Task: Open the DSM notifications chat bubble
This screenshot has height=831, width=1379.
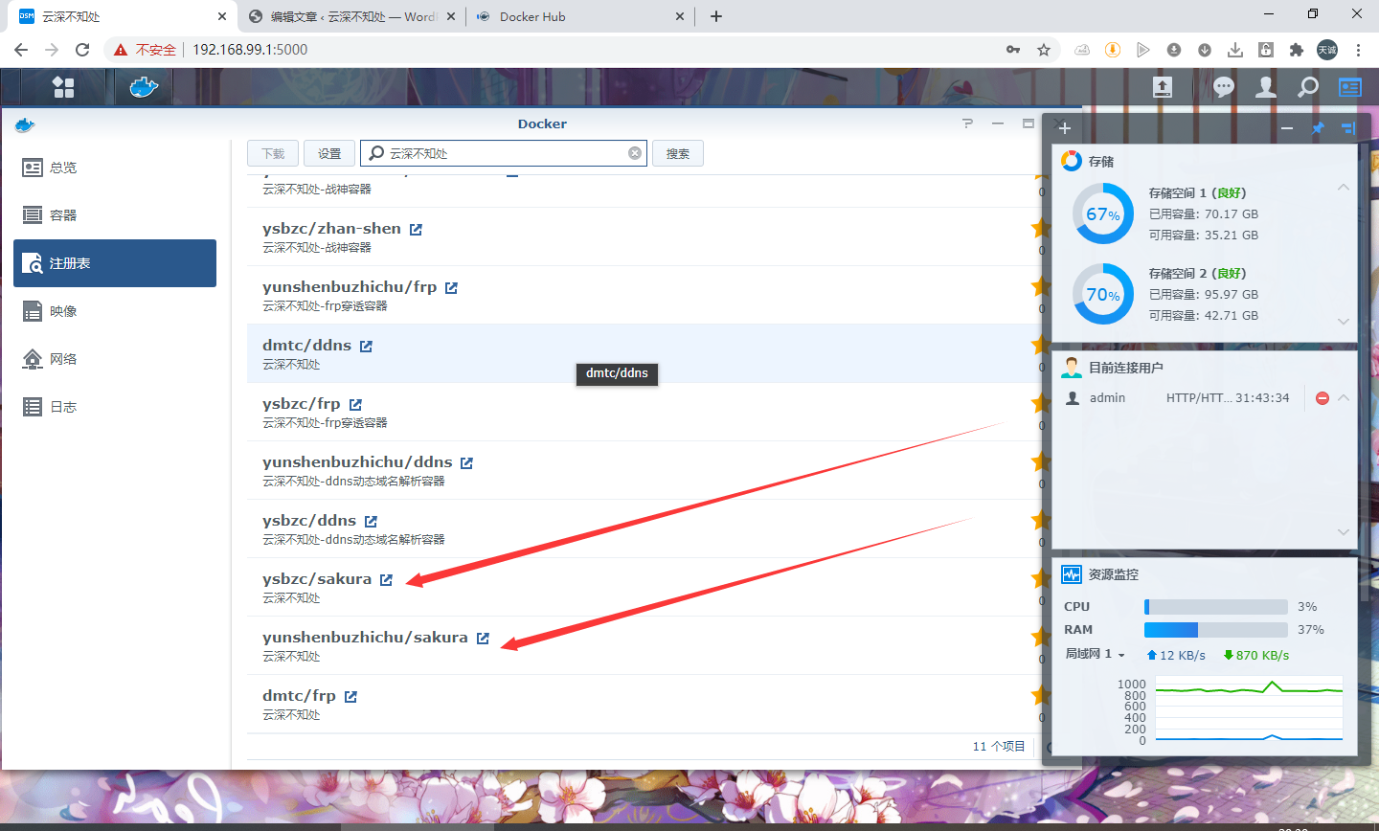Action: point(1223,87)
